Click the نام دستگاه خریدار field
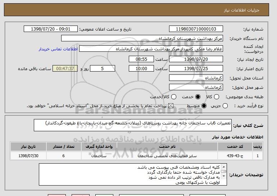277x196 pixels. point(142,38)
